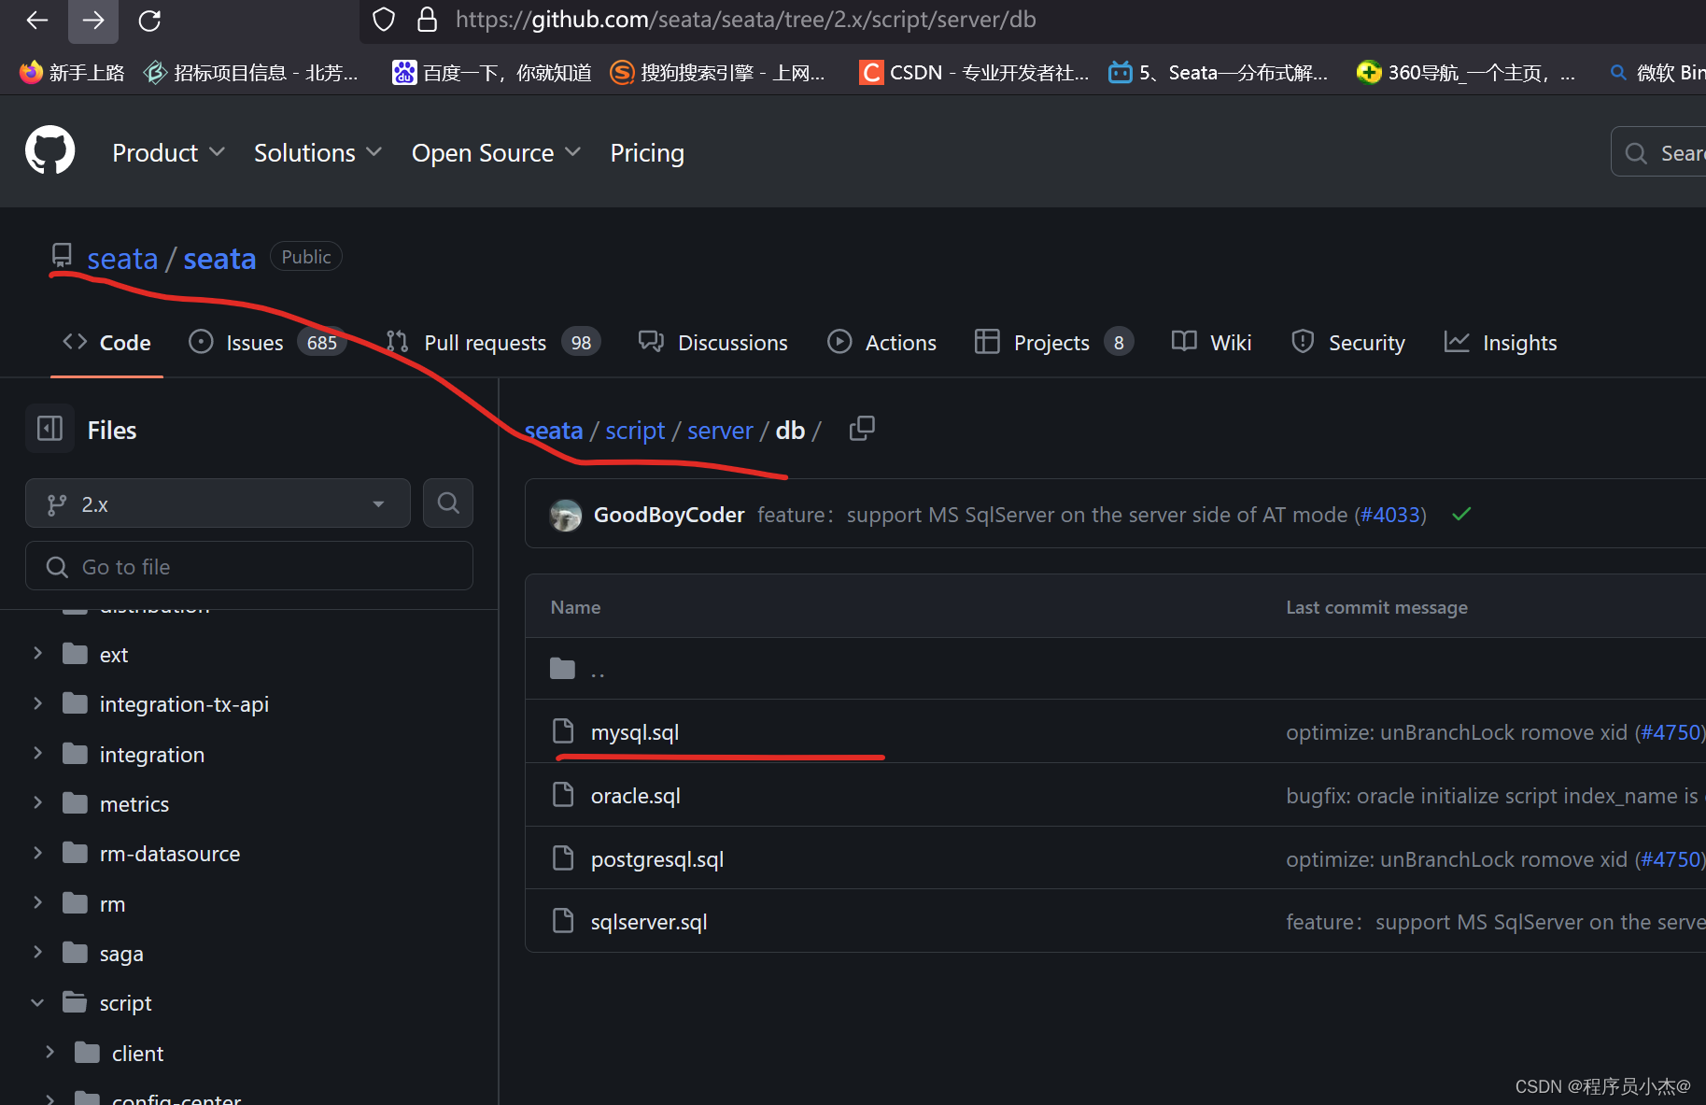
Task: Open the Security tab
Action: pyautogui.click(x=1347, y=343)
